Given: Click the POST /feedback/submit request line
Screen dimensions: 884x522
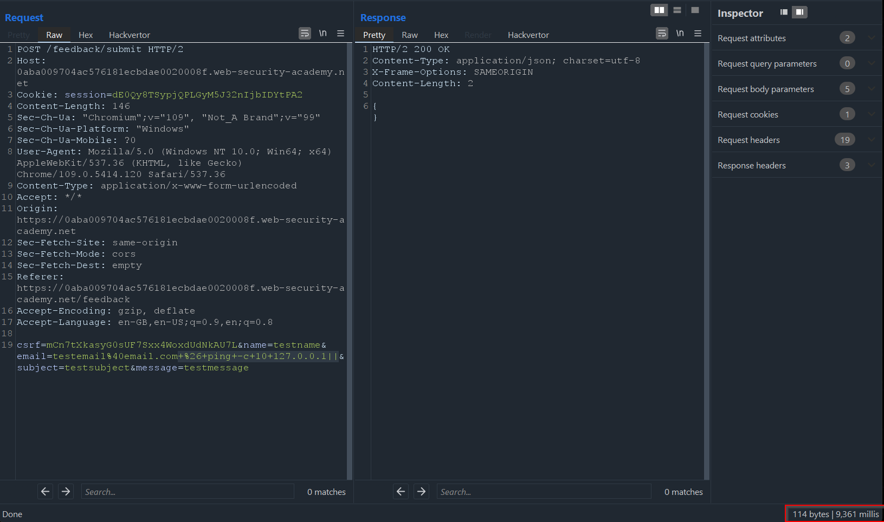Looking at the screenshot, I should [100, 49].
